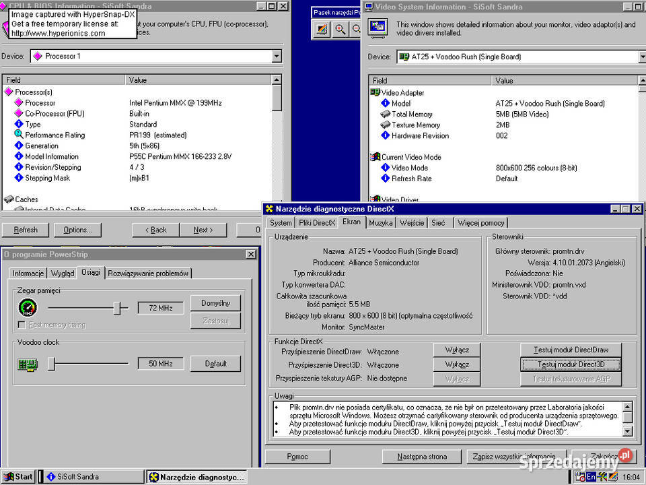This screenshot has width=646, height=485.
Task: Click the Voodoo clock circuit board icon
Action: (28, 364)
